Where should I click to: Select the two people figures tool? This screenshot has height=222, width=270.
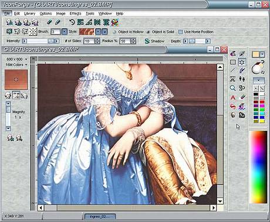pos(242,79)
